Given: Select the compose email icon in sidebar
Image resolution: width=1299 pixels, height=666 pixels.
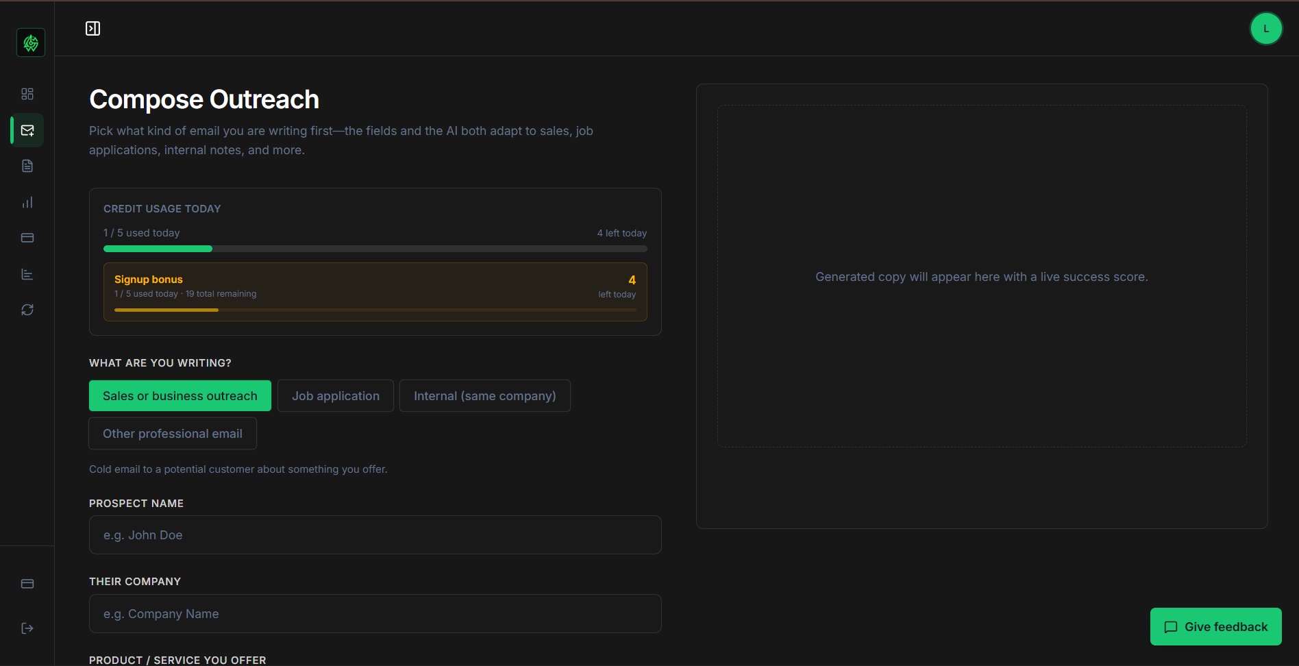Looking at the screenshot, I should coord(27,130).
